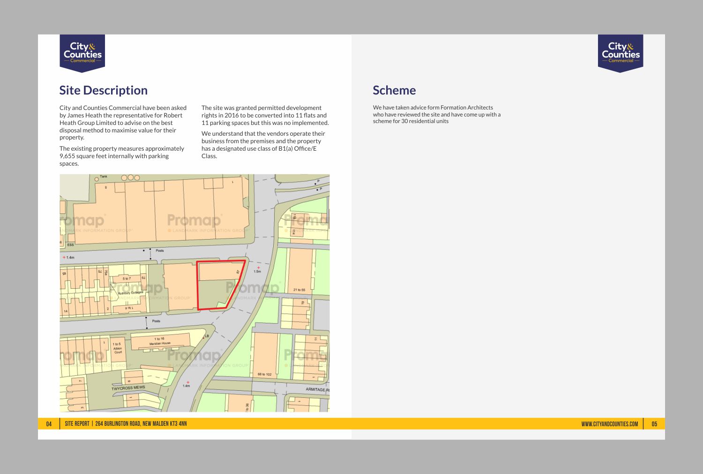
Task: Click paragraph about permitted development rights in 2016
Action: click(265, 115)
